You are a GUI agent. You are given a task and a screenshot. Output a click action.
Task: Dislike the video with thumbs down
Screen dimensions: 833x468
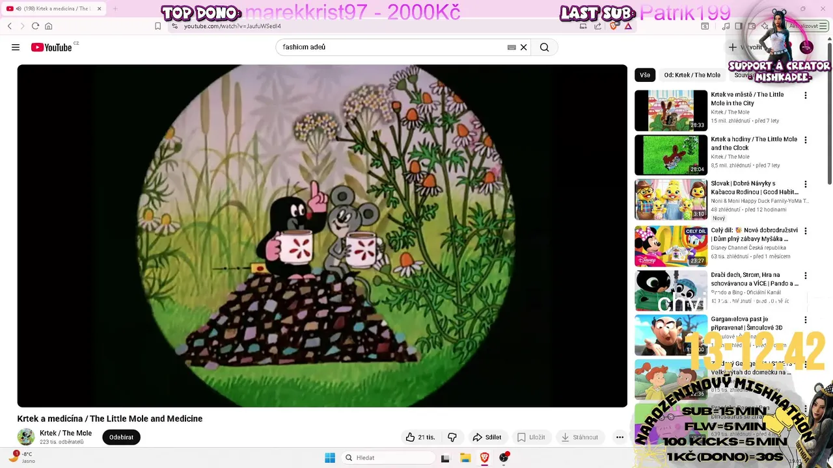point(452,437)
